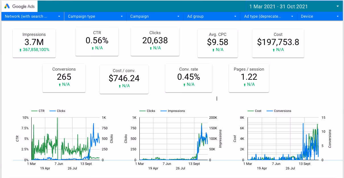Toggle the Cost legend in the third chart
Viewport: 344px width, 178px height.
pos(255,111)
